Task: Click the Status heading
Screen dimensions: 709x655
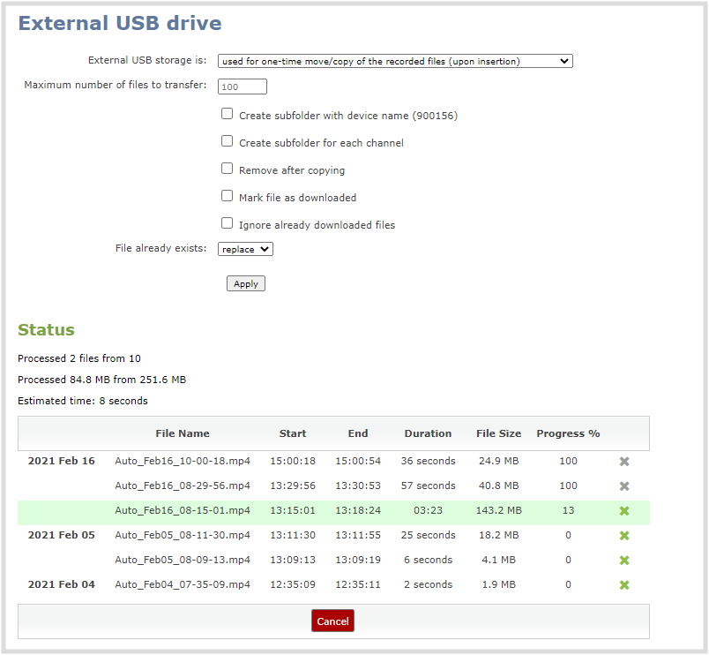Action: pyautogui.click(x=46, y=329)
